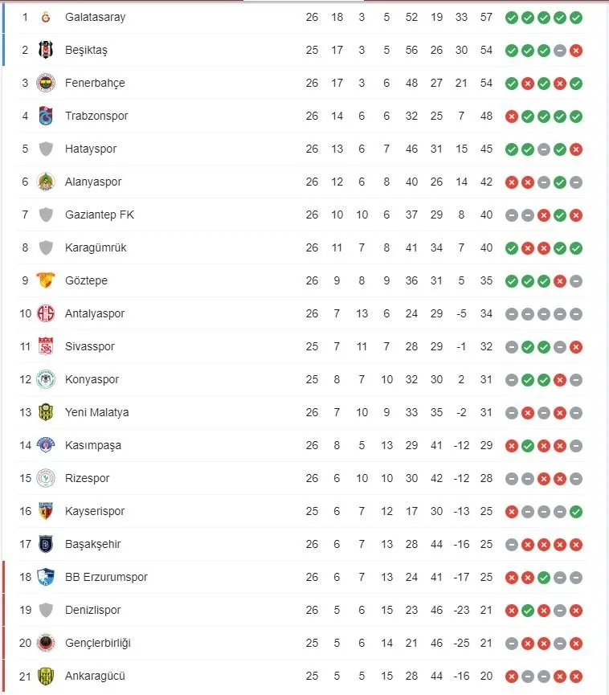Click the Fenerbahçe club crest icon
This screenshot has width=609, height=695.
46,83
